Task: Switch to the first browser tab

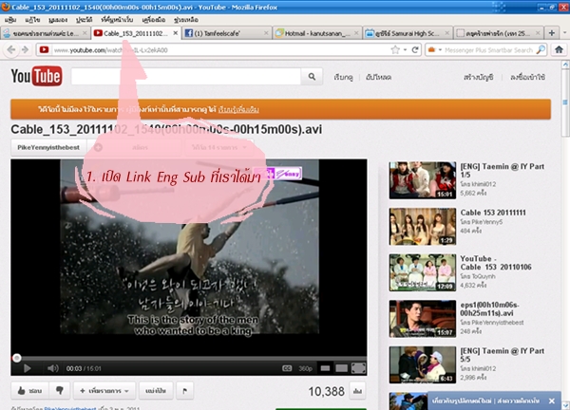Action: pos(46,33)
